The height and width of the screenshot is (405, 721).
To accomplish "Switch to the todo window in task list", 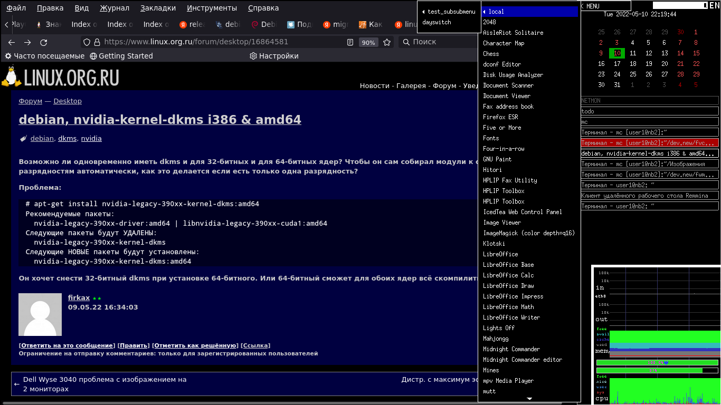I will pos(650,111).
